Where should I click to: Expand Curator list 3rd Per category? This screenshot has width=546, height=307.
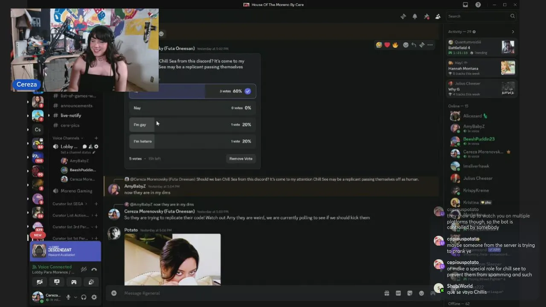click(x=72, y=227)
